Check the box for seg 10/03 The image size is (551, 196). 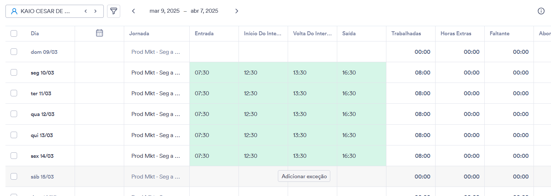tap(14, 72)
